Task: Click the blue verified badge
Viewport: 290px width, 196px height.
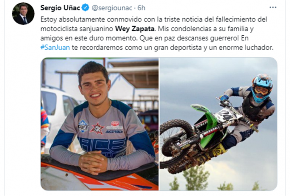Action: (85, 8)
